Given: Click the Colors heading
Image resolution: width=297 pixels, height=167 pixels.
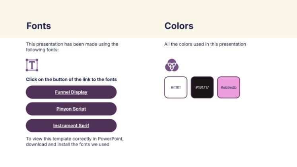Looking at the screenshot, I should coord(179,26).
